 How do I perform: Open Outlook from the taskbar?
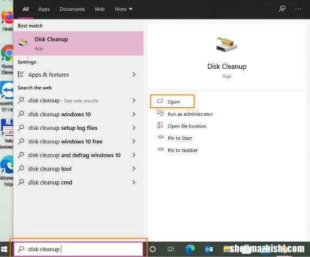209,249
